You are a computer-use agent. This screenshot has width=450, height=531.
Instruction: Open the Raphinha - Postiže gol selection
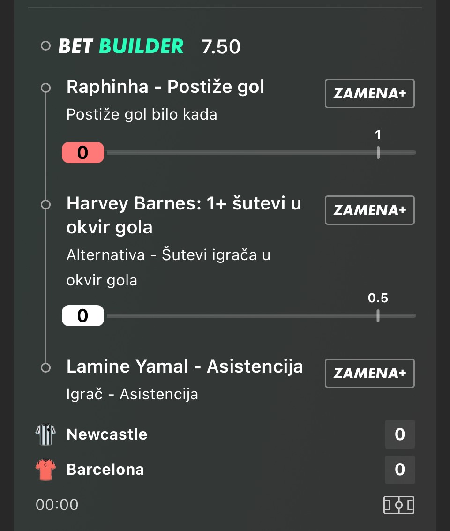click(165, 87)
